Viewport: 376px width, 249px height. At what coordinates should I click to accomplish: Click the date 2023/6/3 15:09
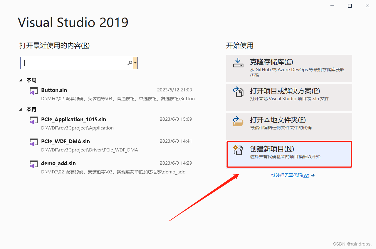[x=176, y=119]
